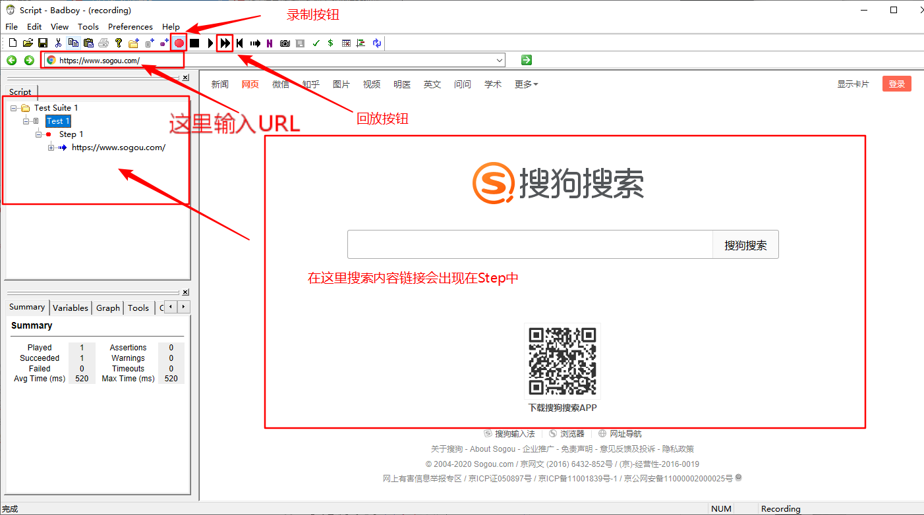Expand the https://www.sogou.com/ step node
Image resolution: width=924 pixels, height=515 pixels.
[51, 147]
